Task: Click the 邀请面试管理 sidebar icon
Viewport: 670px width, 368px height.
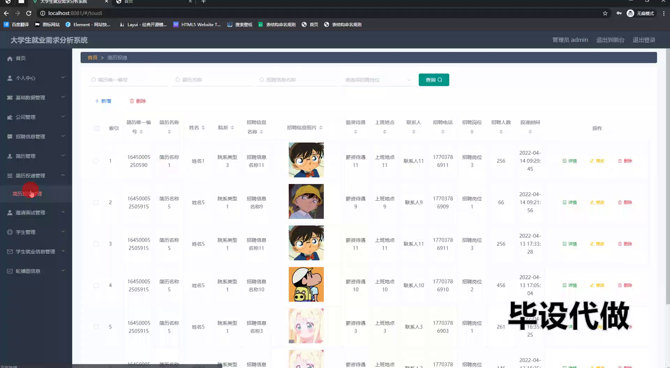Action: pyautogui.click(x=10, y=213)
